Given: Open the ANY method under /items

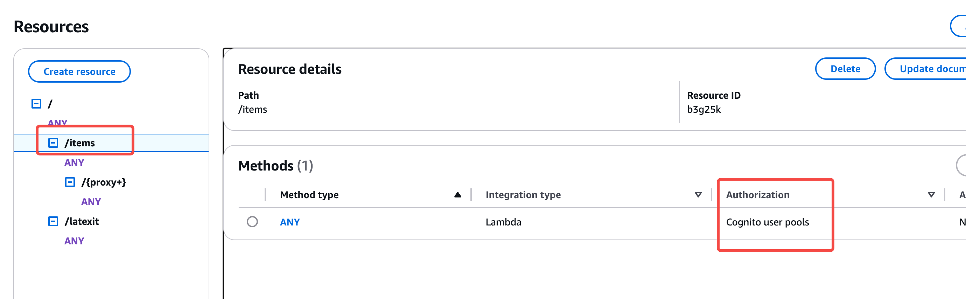Looking at the screenshot, I should tap(74, 163).
